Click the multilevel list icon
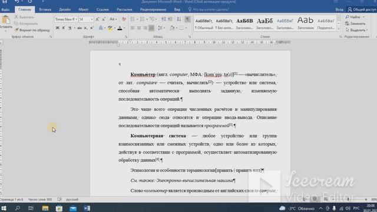Viewport: 377px width, 212px height. pos(152,19)
